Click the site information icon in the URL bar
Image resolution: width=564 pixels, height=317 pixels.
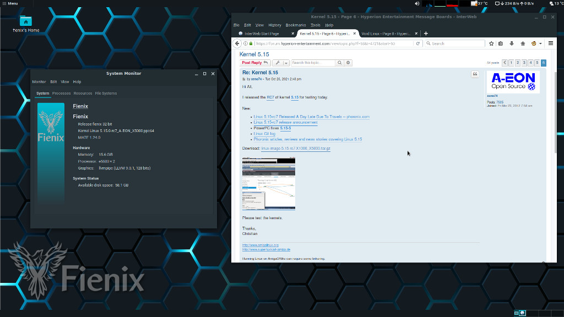click(x=245, y=43)
